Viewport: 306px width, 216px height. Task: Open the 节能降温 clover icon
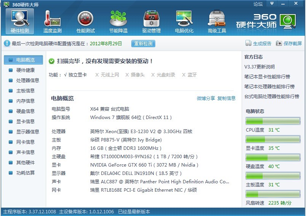(118, 21)
